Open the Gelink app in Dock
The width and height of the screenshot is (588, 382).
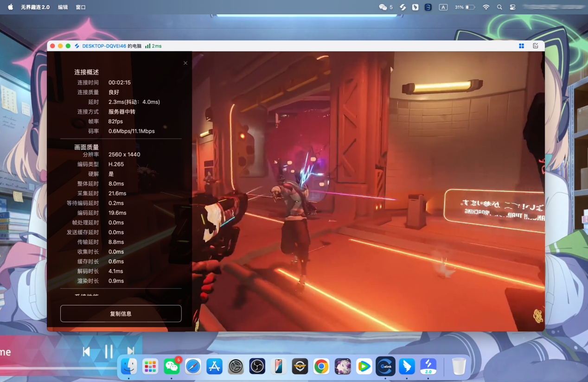coord(385,366)
